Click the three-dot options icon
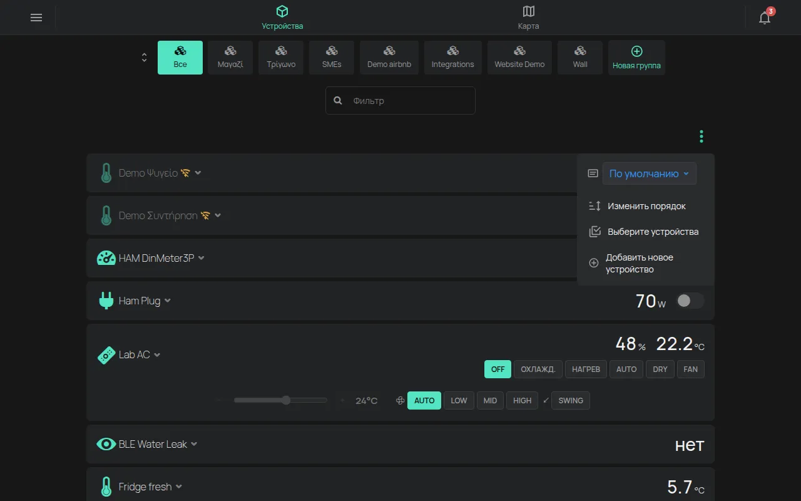801x501 pixels. pos(702,136)
